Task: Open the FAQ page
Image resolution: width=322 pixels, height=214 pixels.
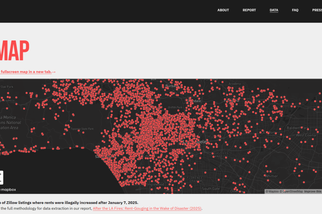Action: (295, 10)
